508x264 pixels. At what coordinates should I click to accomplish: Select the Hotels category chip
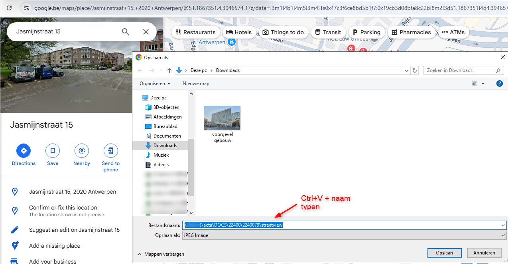click(239, 32)
